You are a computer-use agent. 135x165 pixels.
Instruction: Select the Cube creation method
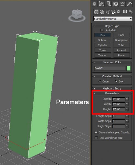(100, 81)
